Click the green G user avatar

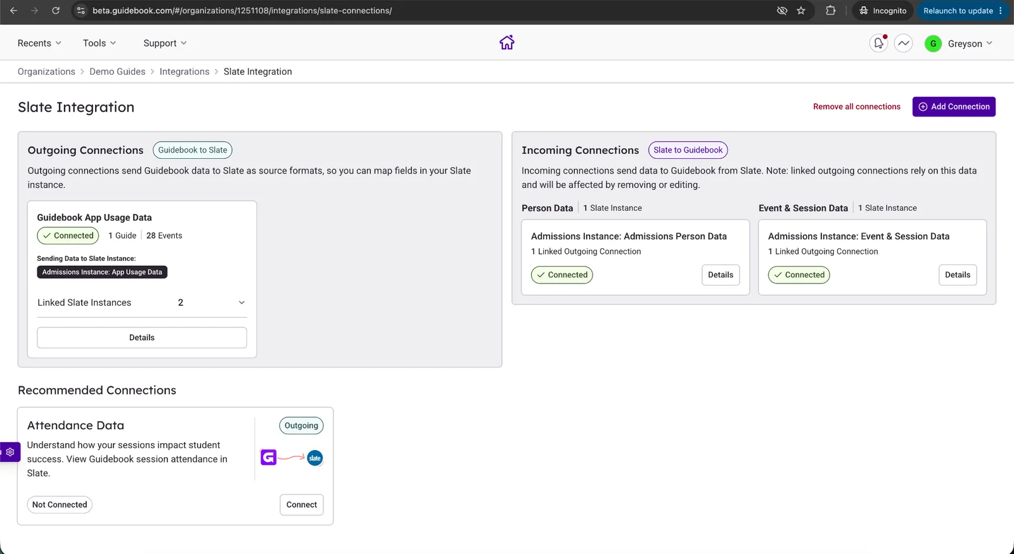tap(933, 44)
